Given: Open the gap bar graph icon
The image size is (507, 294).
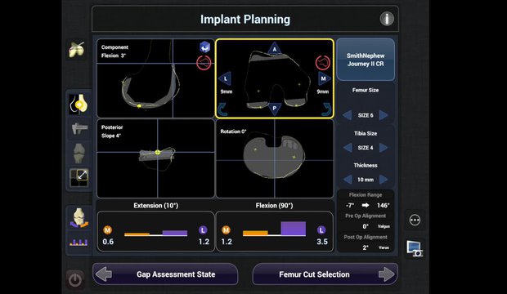Looking at the screenshot, I should pos(79,243).
